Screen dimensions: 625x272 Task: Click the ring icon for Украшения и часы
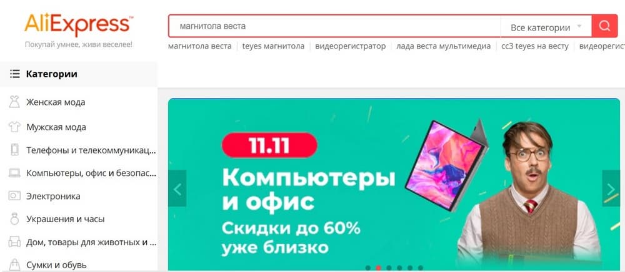(x=14, y=219)
